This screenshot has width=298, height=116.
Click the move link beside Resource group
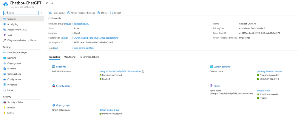[67, 24]
